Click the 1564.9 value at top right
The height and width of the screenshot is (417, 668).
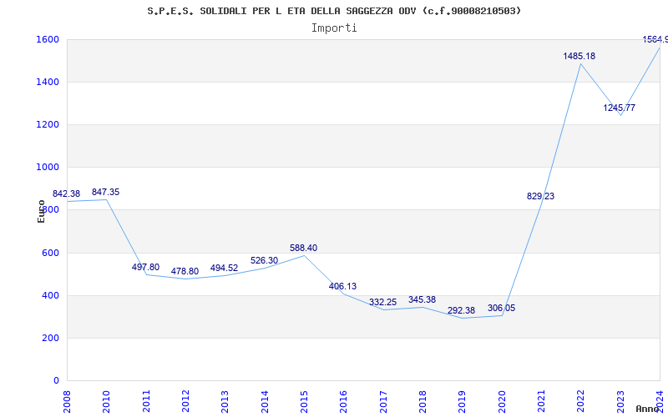point(655,39)
